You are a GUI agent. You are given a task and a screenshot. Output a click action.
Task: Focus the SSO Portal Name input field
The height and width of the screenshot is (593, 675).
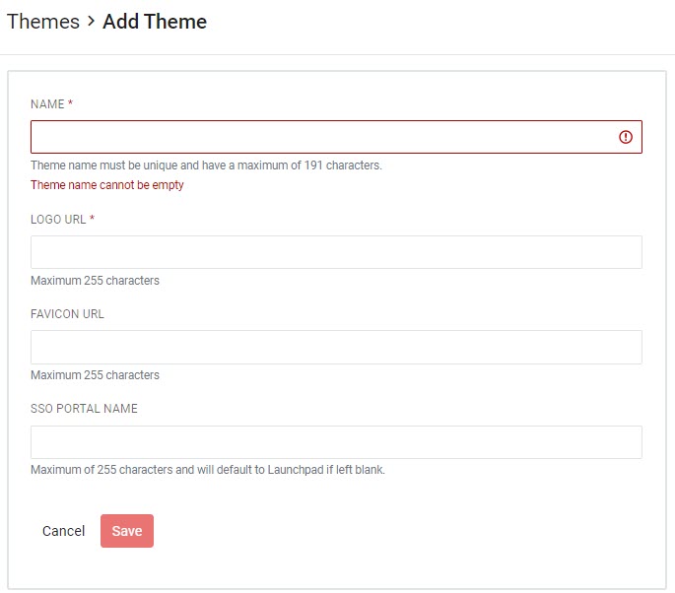tap(336, 442)
